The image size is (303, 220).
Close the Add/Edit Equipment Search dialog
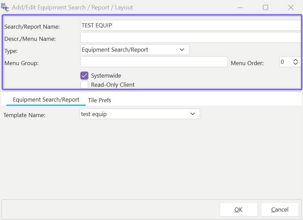pyautogui.click(x=291, y=7)
